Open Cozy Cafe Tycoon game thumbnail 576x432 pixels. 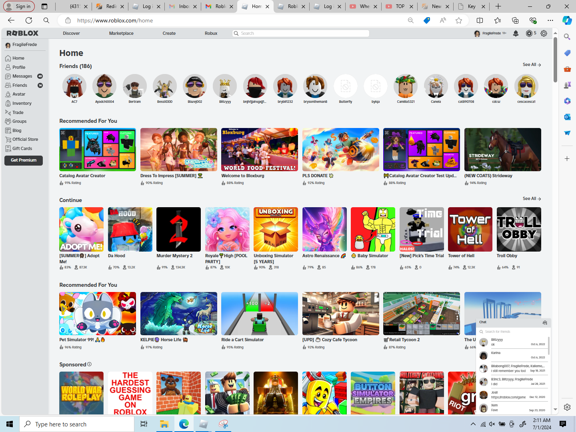(x=341, y=314)
